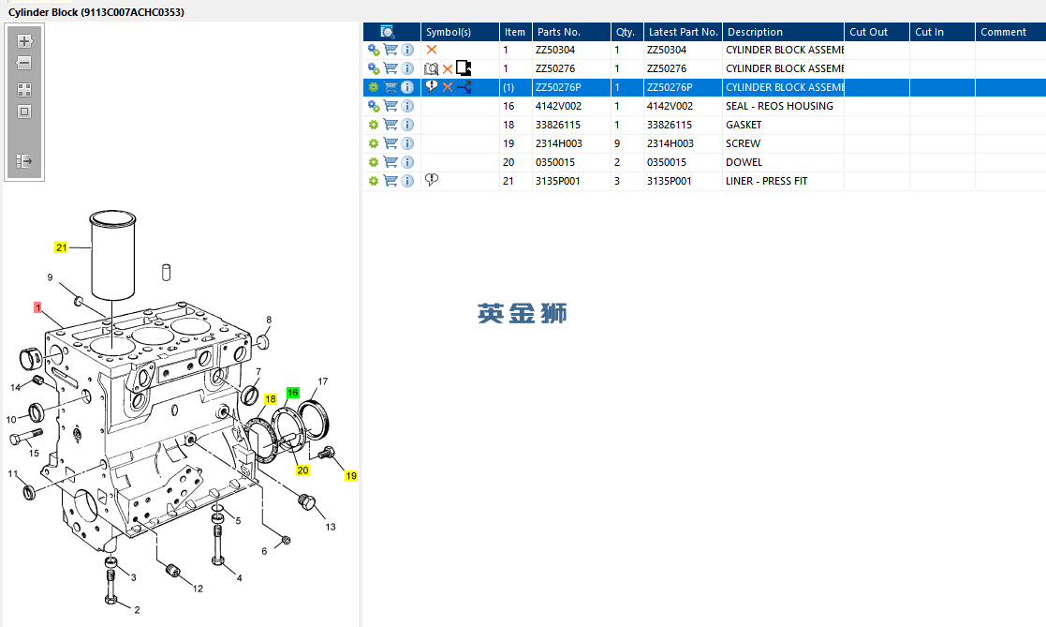Zoom in on the diagram with plus tool
The height and width of the screenshot is (627, 1046).
(24, 40)
